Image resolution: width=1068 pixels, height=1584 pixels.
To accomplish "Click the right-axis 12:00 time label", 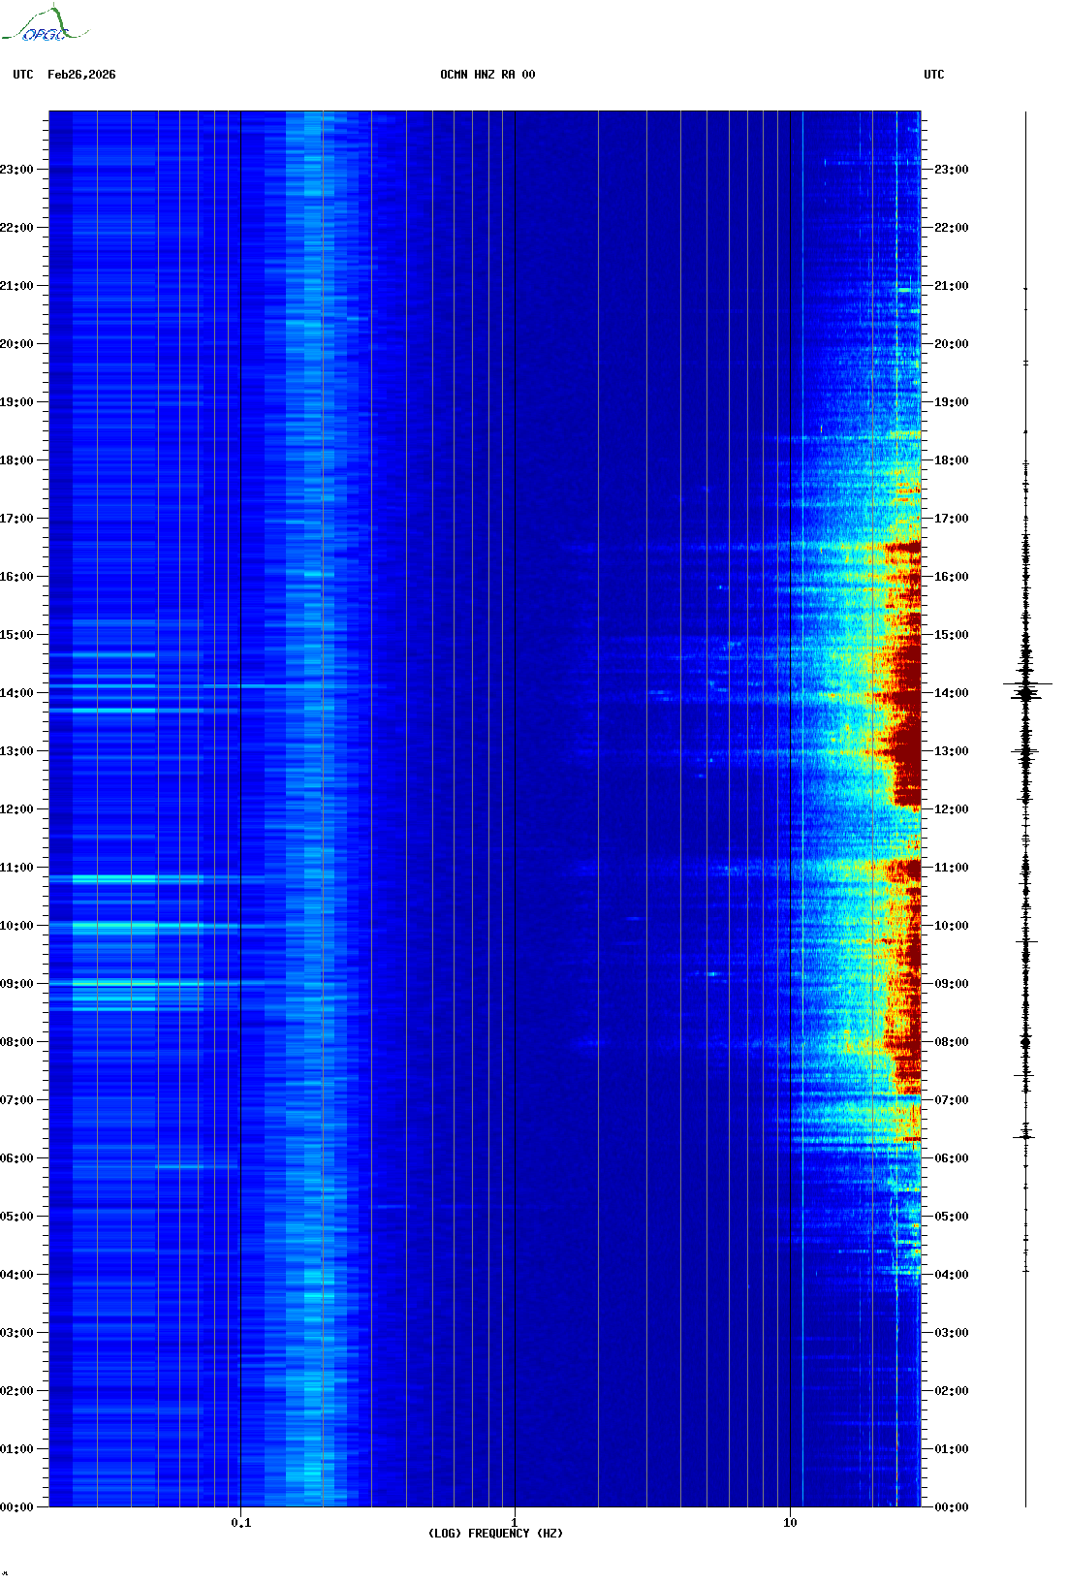I will coord(952,809).
